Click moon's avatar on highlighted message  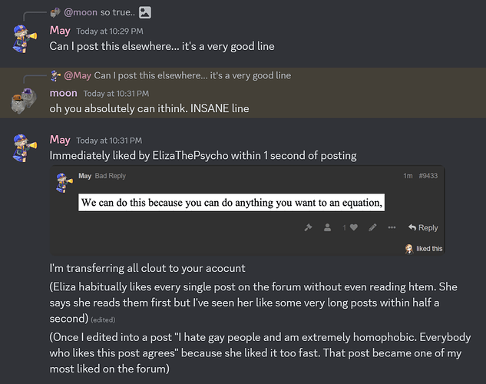point(24,101)
